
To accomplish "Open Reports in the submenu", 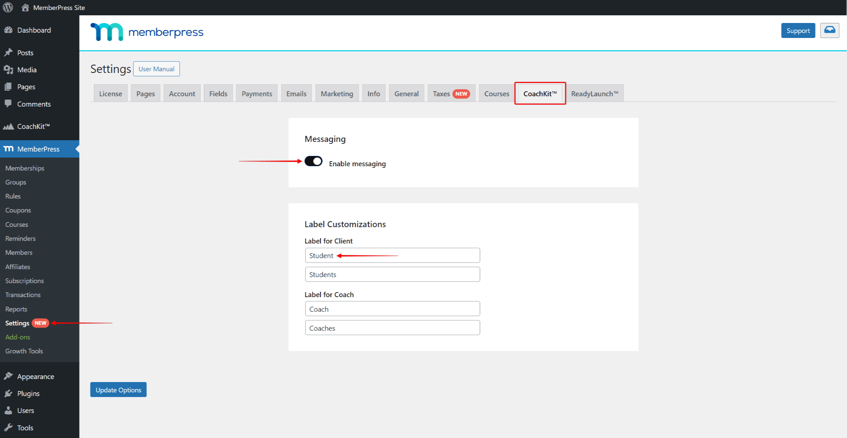I will point(16,309).
